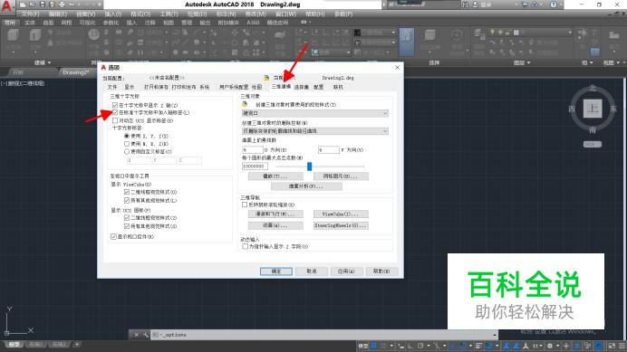
Task: Toggle ViewCube '2D wireframe visual style (D)' checkbox
Action: (x=127, y=192)
